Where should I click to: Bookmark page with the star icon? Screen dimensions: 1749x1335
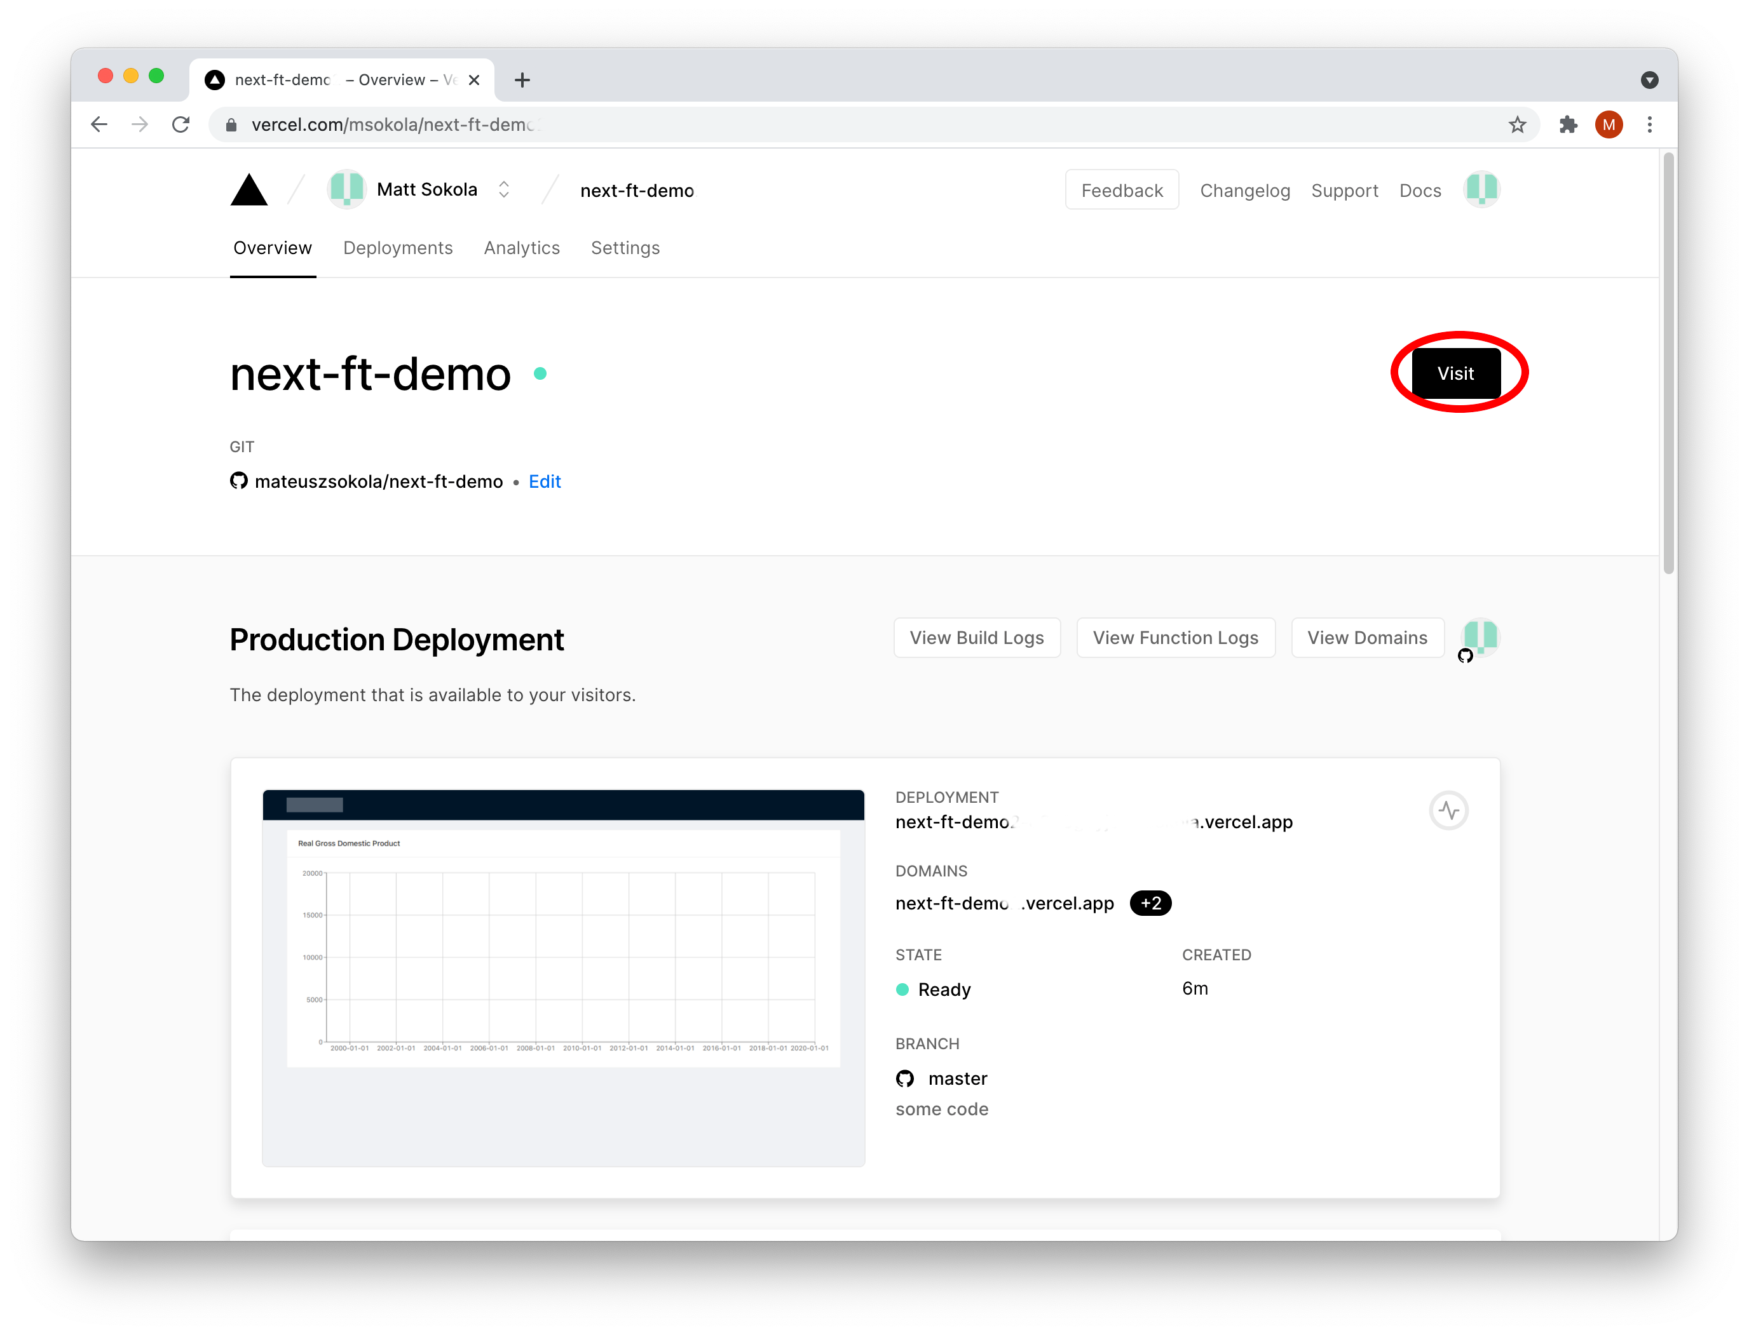coord(1518,124)
